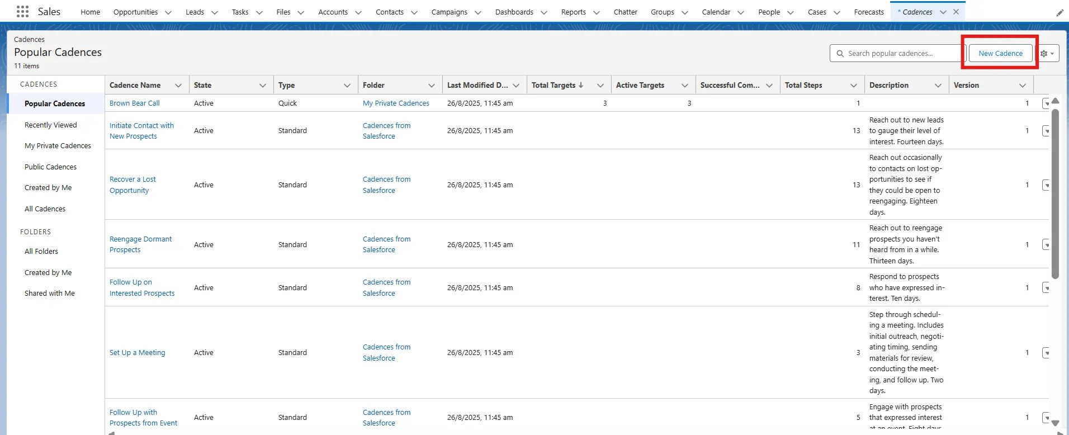Select Shared with Me folder
This screenshot has height=435, width=1069.
50,294
